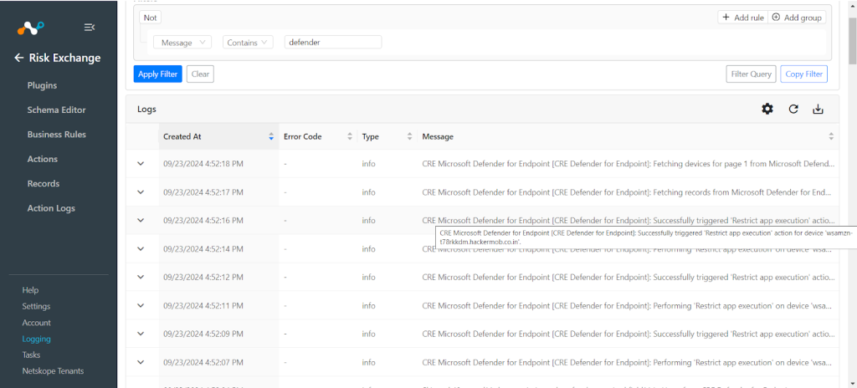Viewport: 857px width, 388px height.
Task: Toggle the Not filter button
Action: 151,18
